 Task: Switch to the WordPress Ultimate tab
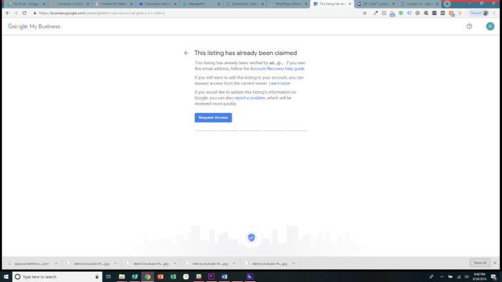(x=289, y=4)
